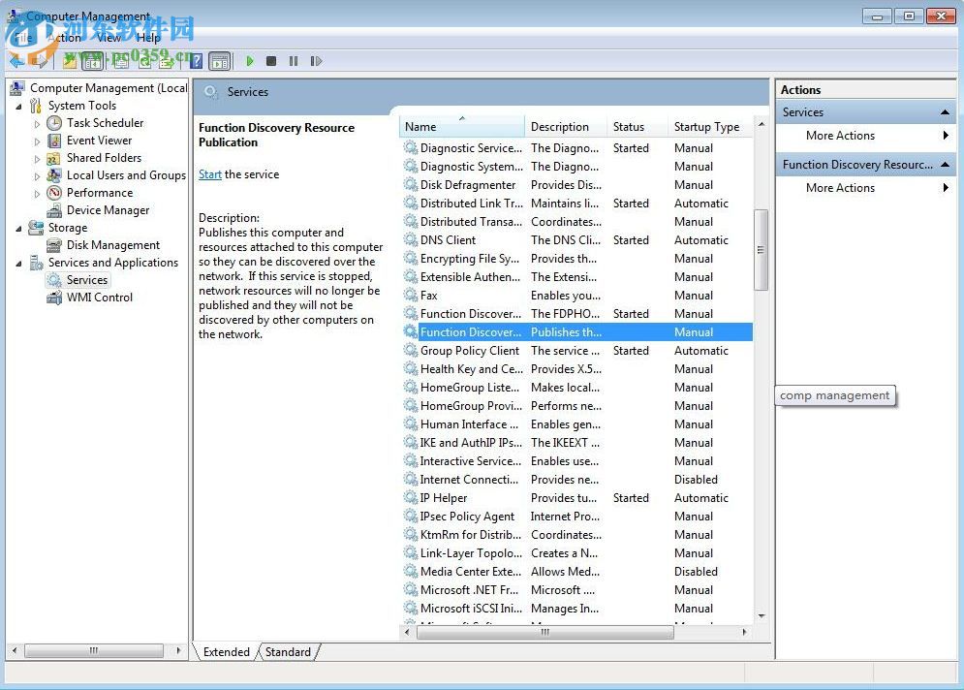Start the service using green play toolbar icon
The width and height of the screenshot is (964, 690).
pos(250,61)
